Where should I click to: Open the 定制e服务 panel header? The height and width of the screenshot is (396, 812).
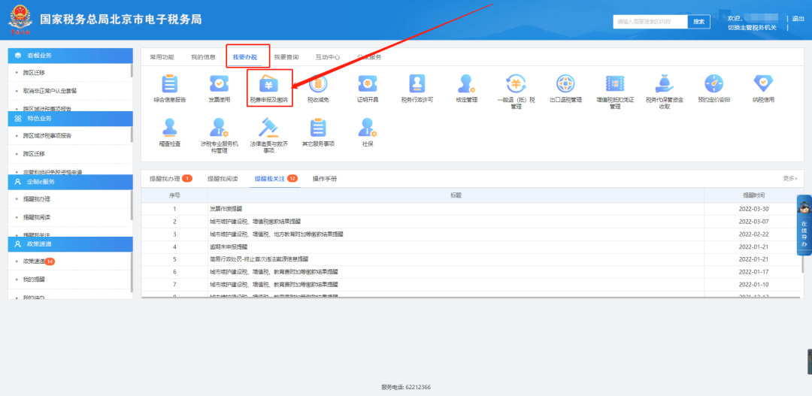(71, 182)
